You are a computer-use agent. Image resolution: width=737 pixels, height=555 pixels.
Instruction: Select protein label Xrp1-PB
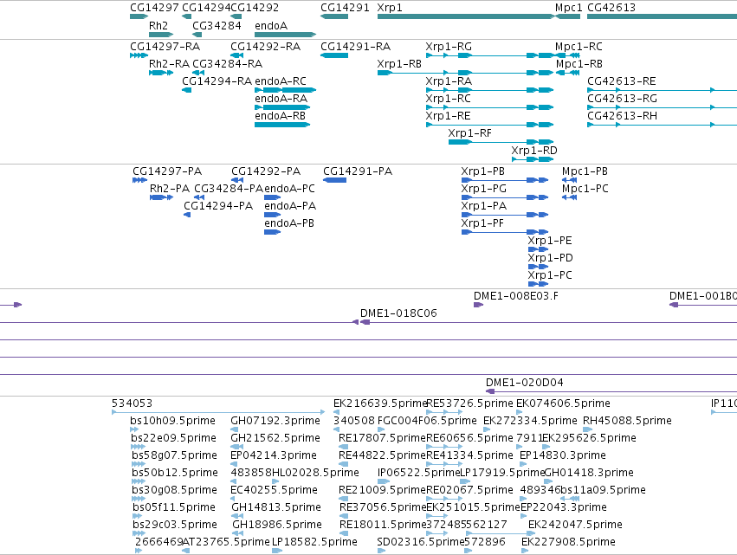(x=482, y=172)
